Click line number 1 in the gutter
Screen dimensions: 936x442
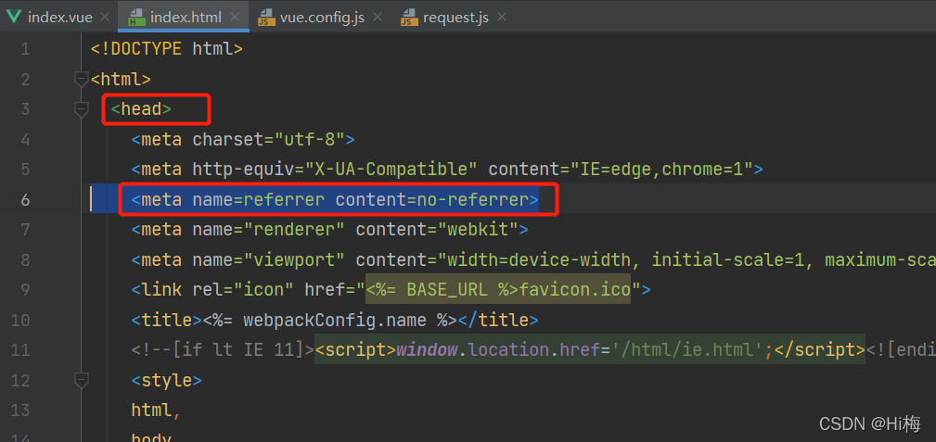coord(24,49)
